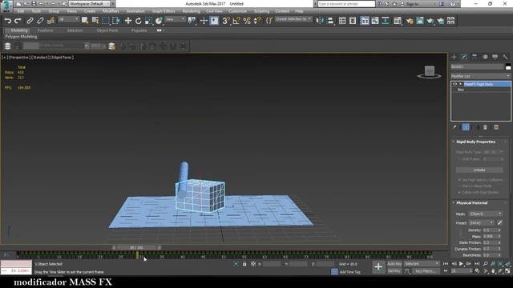Click the Undo arrow icon
This screenshot has width=513, height=288.
pos(8,21)
